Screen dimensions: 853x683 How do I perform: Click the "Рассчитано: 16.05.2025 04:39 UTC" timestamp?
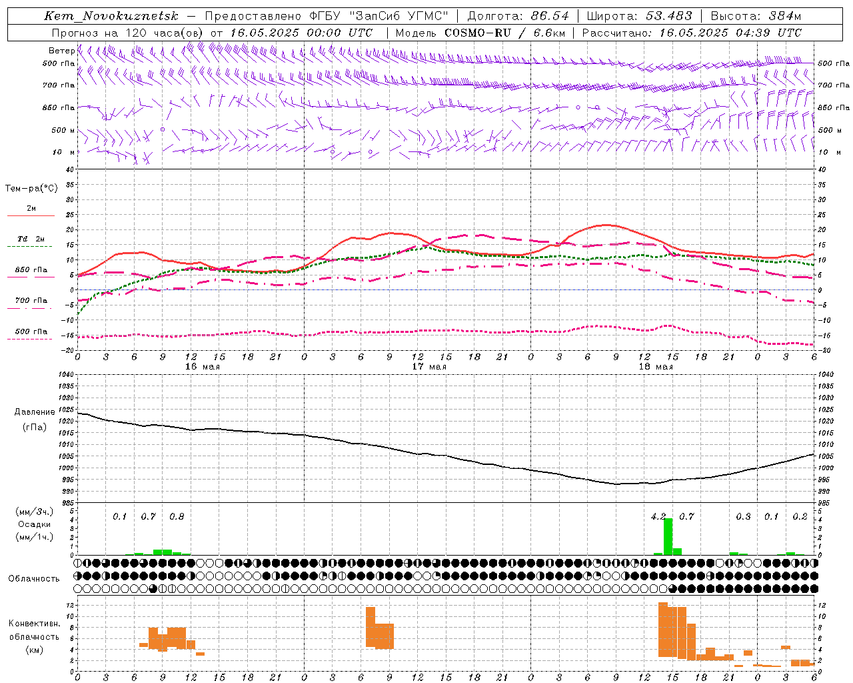pyautogui.click(x=692, y=33)
